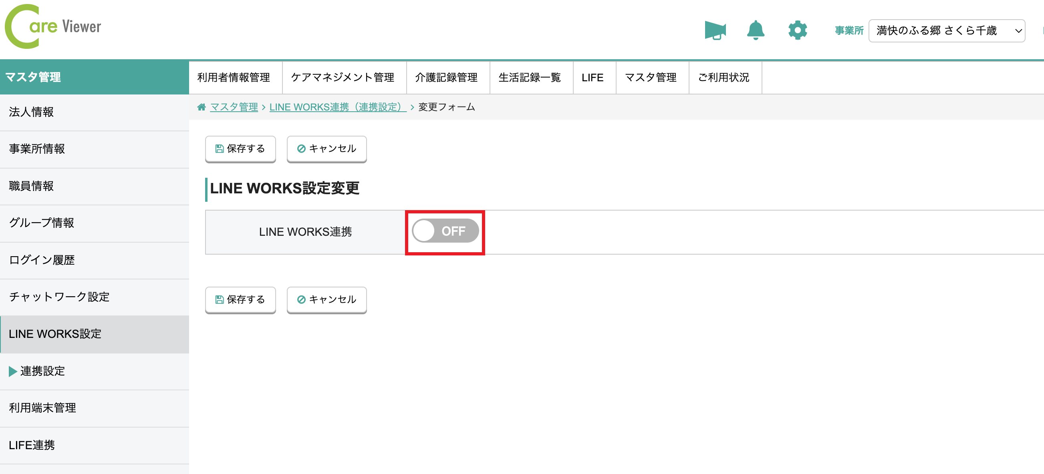Click the announcement video icon
Screen dimensions: 1044x474
coord(715,30)
